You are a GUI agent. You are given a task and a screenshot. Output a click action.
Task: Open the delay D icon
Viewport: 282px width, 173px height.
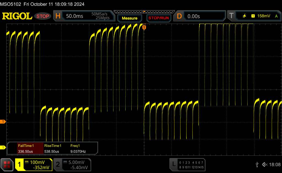click(179, 16)
